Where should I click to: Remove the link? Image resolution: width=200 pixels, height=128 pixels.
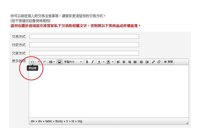click(x=159, y=62)
